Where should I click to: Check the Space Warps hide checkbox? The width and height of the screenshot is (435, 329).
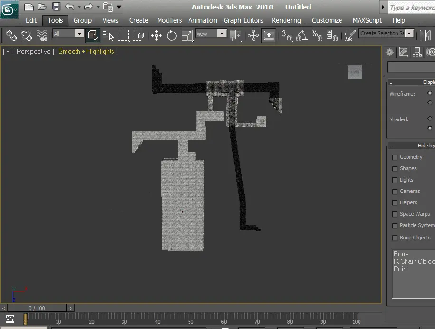click(395, 214)
